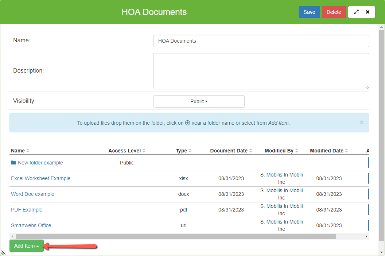Click vertical scrollbar down arrow
385x256 pixels.
(381, 252)
